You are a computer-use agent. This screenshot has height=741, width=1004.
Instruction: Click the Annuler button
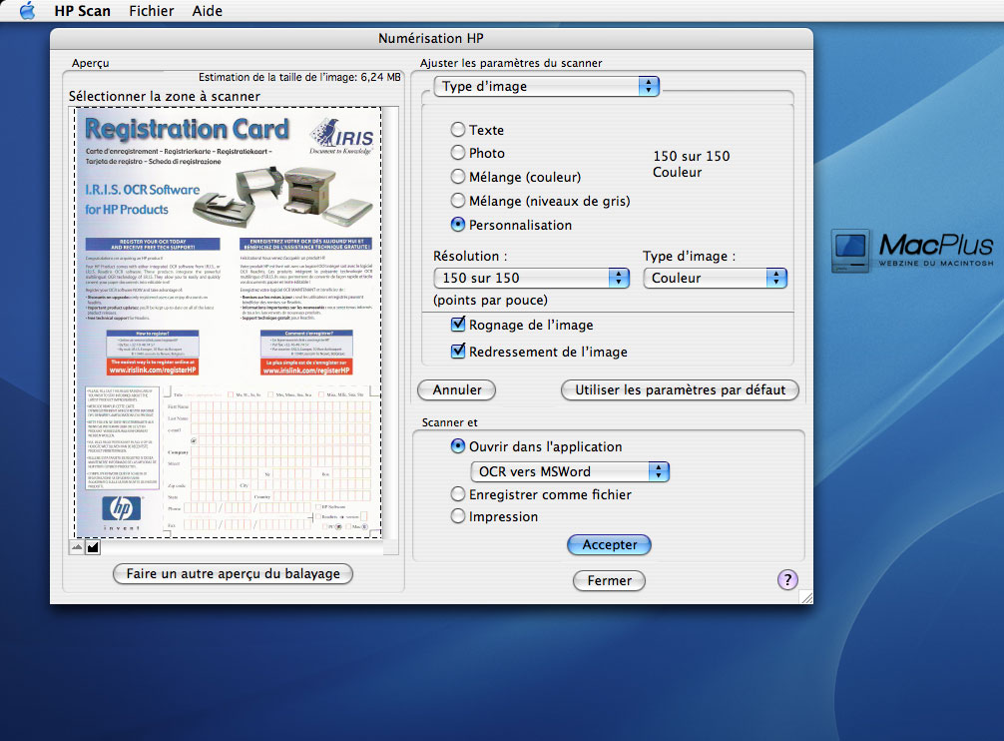click(x=456, y=390)
